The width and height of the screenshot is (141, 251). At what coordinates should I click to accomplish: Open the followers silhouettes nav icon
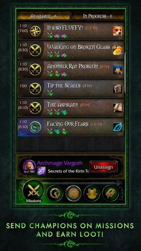[92, 193]
